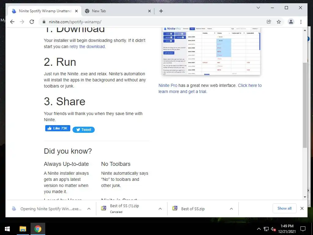This screenshot has width=313, height=235.
Task: Tweet about Ninite with the Tweet button
Action: (x=83, y=130)
